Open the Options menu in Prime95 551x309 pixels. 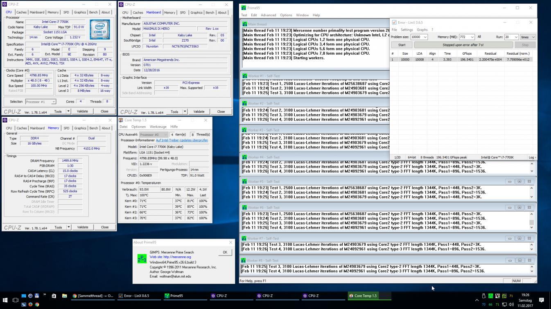pos(286,15)
